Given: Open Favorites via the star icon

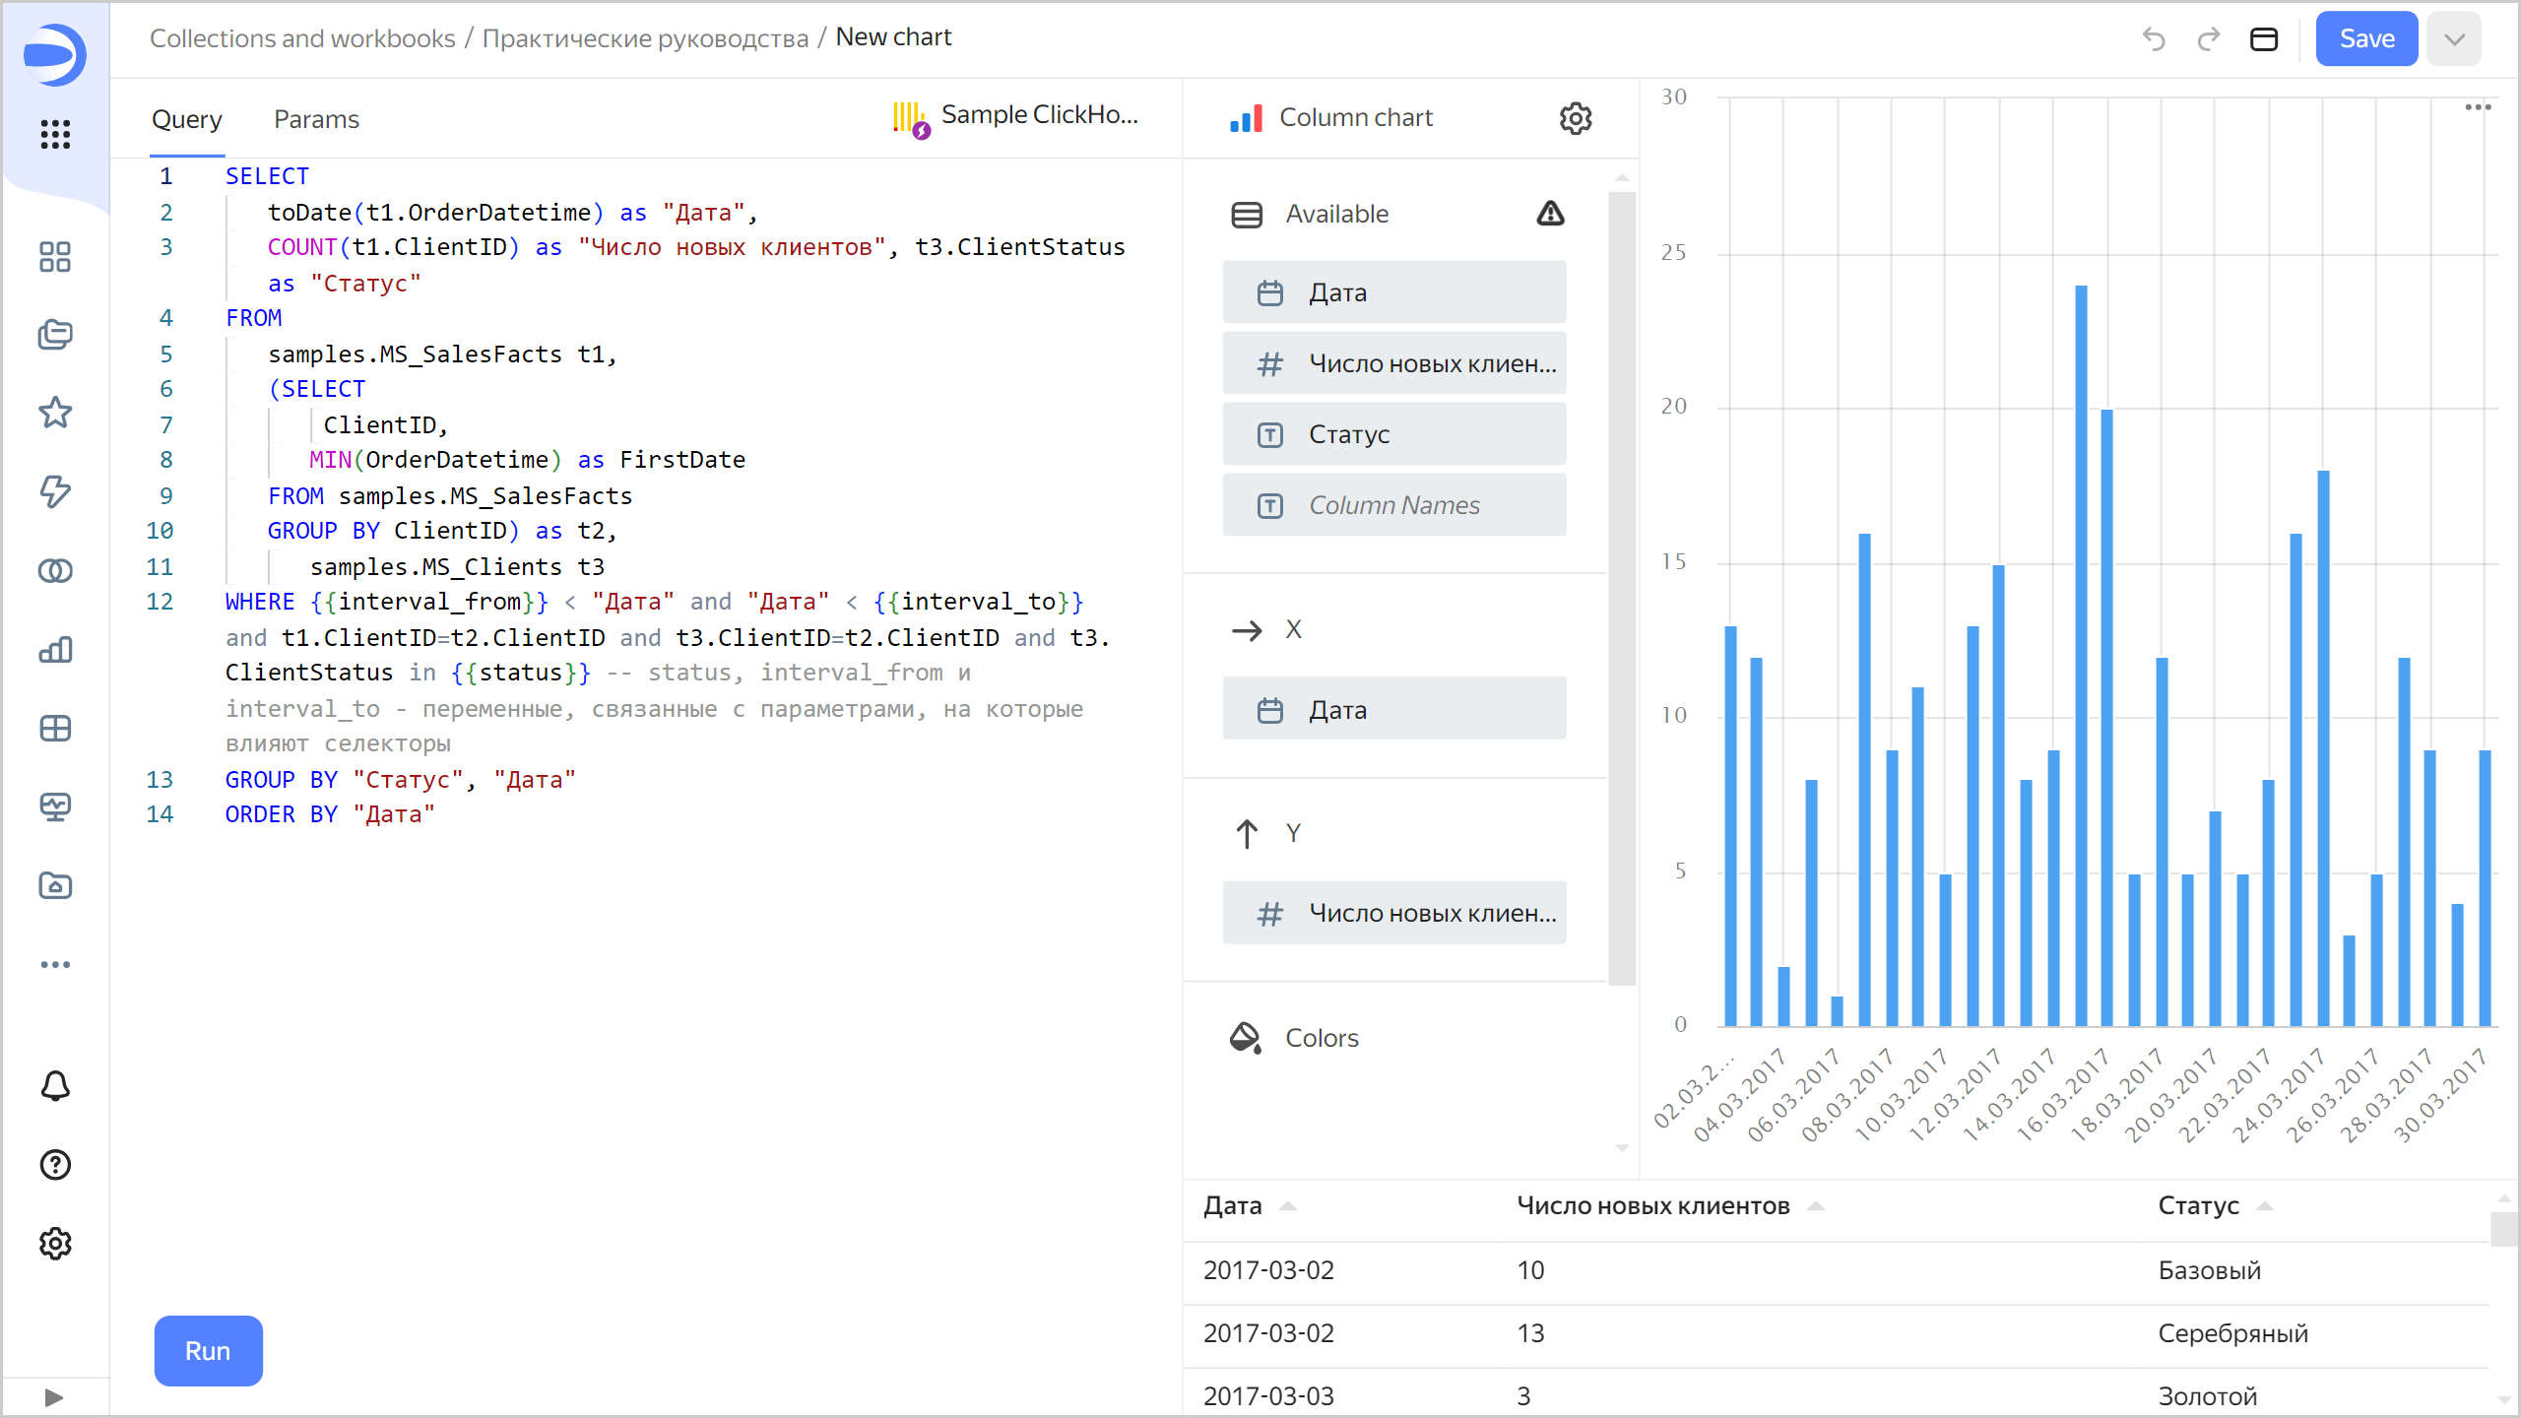Looking at the screenshot, I should pyautogui.click(x=55, y=413).
